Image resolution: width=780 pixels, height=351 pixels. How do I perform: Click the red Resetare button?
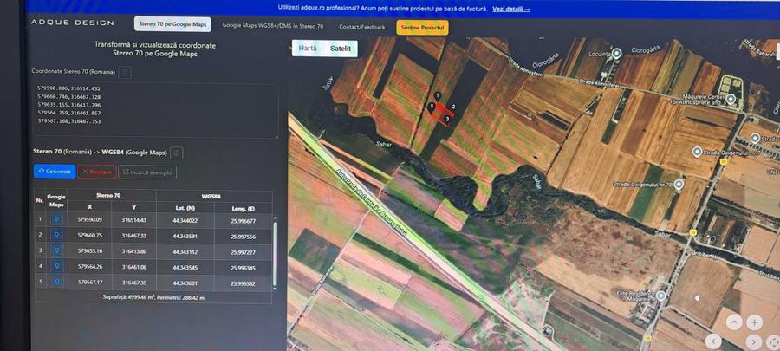[96, 172]
